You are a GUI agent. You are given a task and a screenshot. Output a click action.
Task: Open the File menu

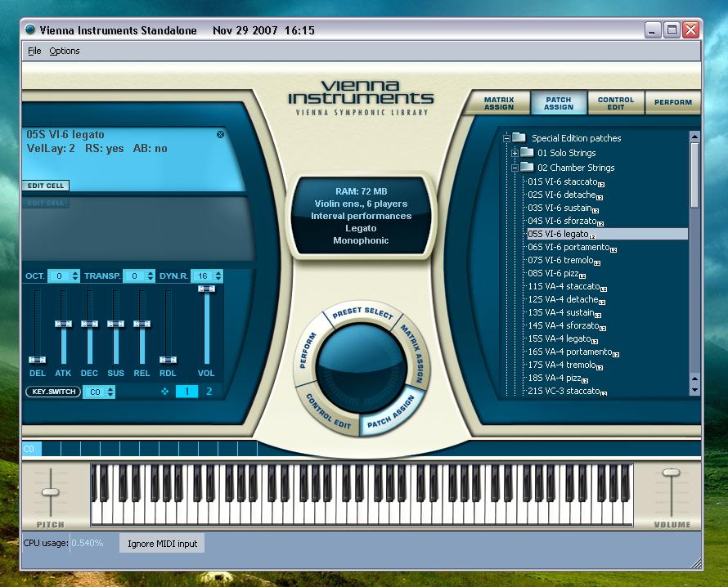pos(34,51)
